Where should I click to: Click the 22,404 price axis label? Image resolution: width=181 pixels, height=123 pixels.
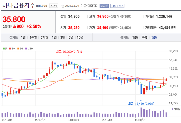click(173, 95)
